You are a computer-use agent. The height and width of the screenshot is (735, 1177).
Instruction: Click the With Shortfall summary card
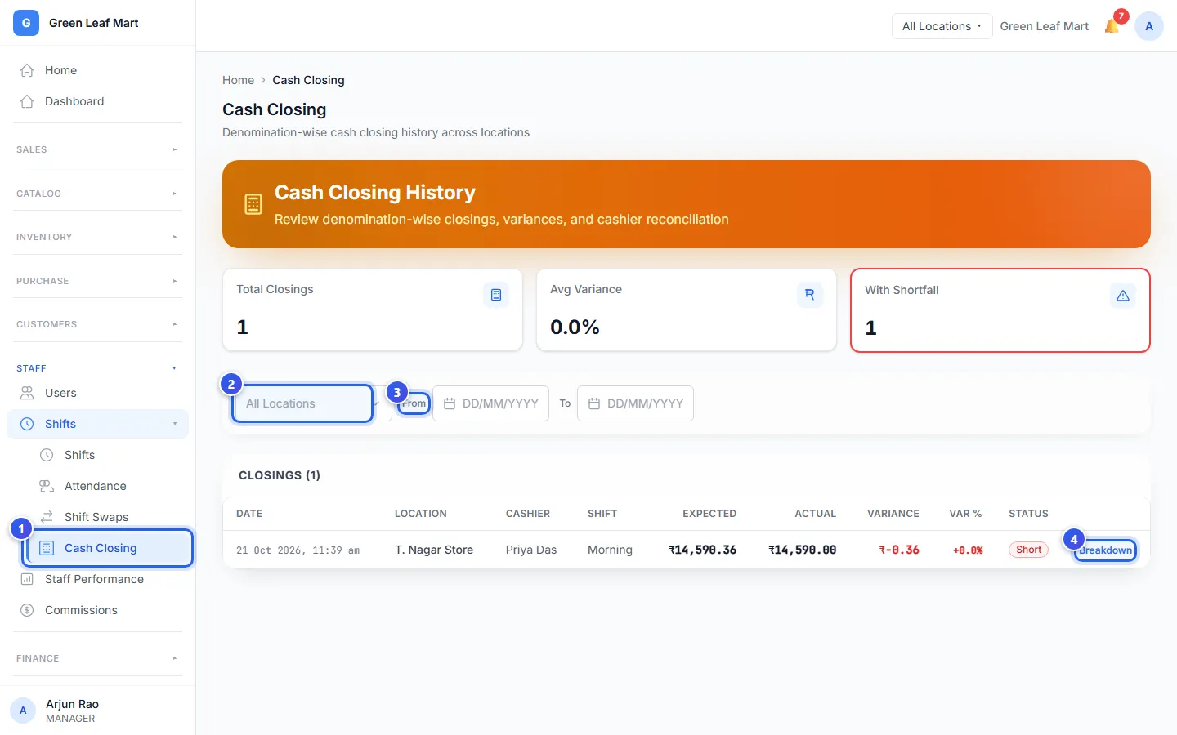point(1000,310)
